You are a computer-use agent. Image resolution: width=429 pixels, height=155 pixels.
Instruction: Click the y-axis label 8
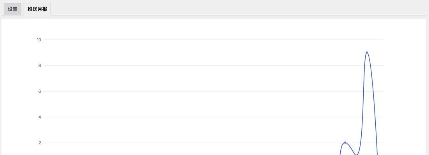[40, 65]
